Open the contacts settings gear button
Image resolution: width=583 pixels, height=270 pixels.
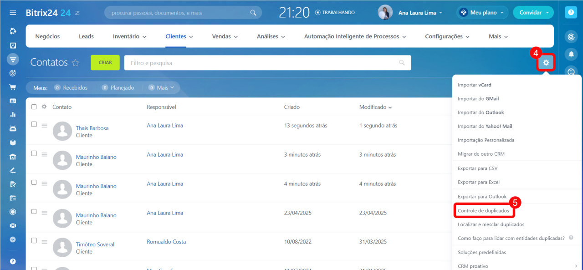tap(546, 62)
